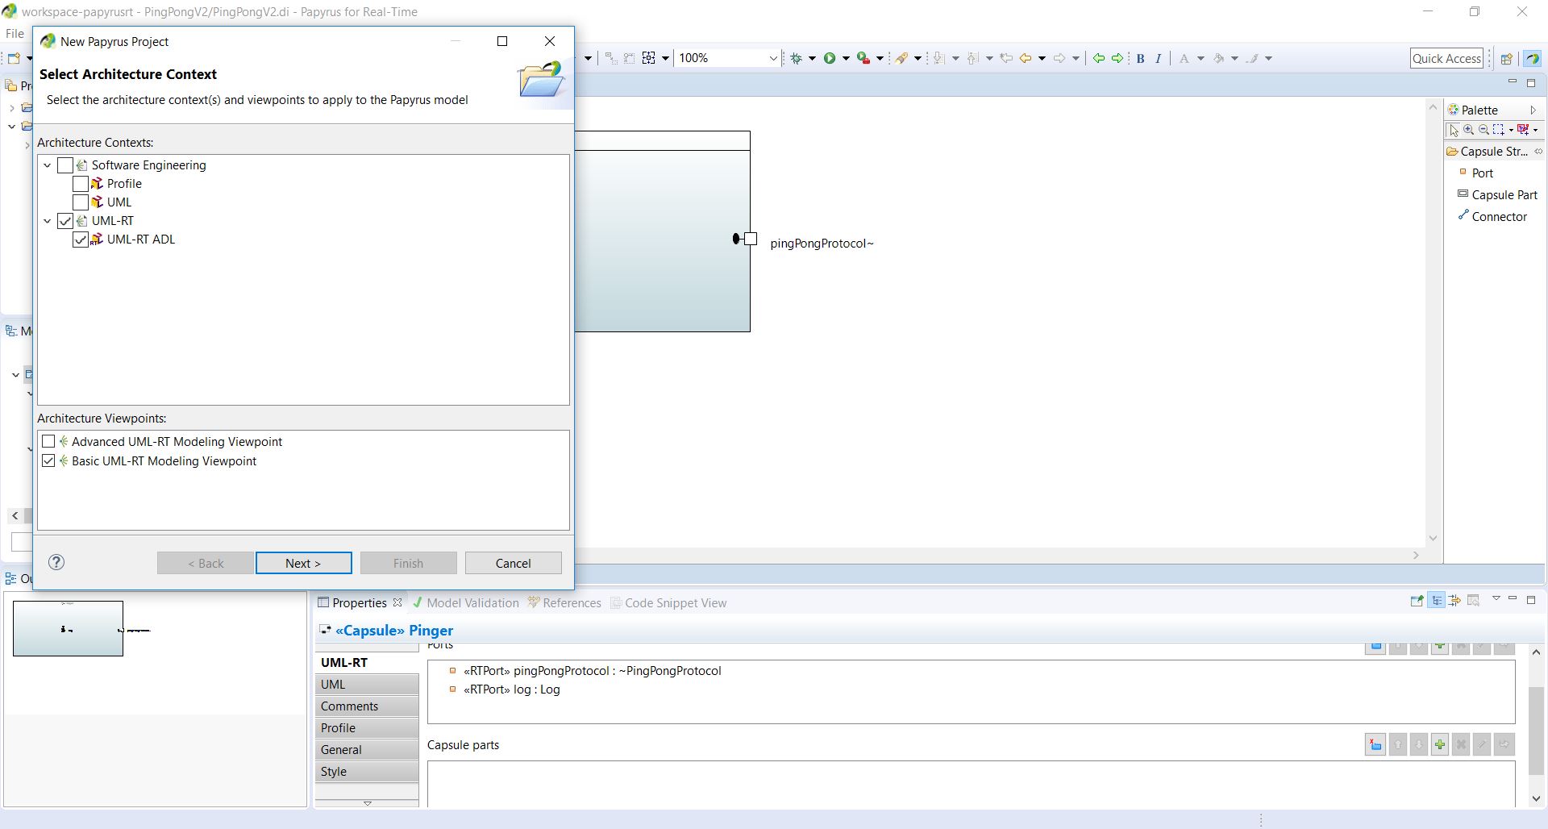Open the Capsule Structure palette drawer
Screen dimensions: 1548x829
(x=1493, y=151)
